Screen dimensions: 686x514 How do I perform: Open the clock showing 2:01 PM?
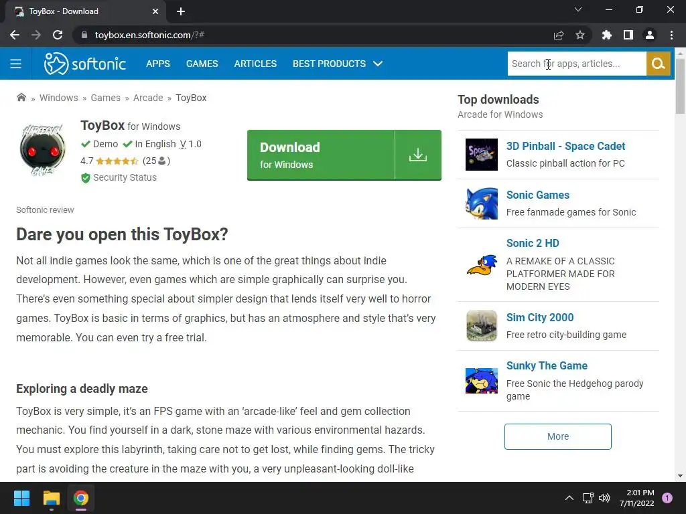click(637, 498)
